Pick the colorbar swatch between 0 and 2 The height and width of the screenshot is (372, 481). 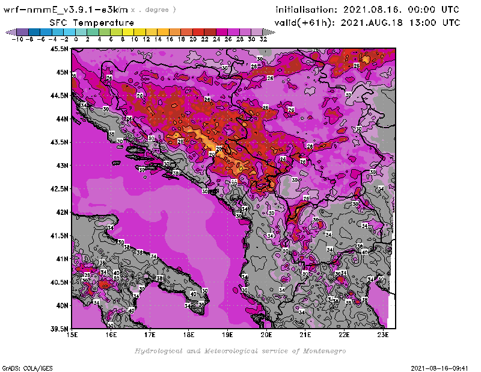[81, 32]
